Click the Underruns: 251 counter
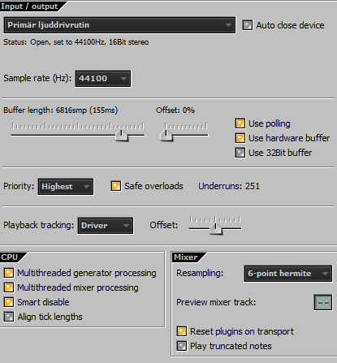The width and height of the screenshot is (337, 363). pyautogui.click(x=229, y=186)
